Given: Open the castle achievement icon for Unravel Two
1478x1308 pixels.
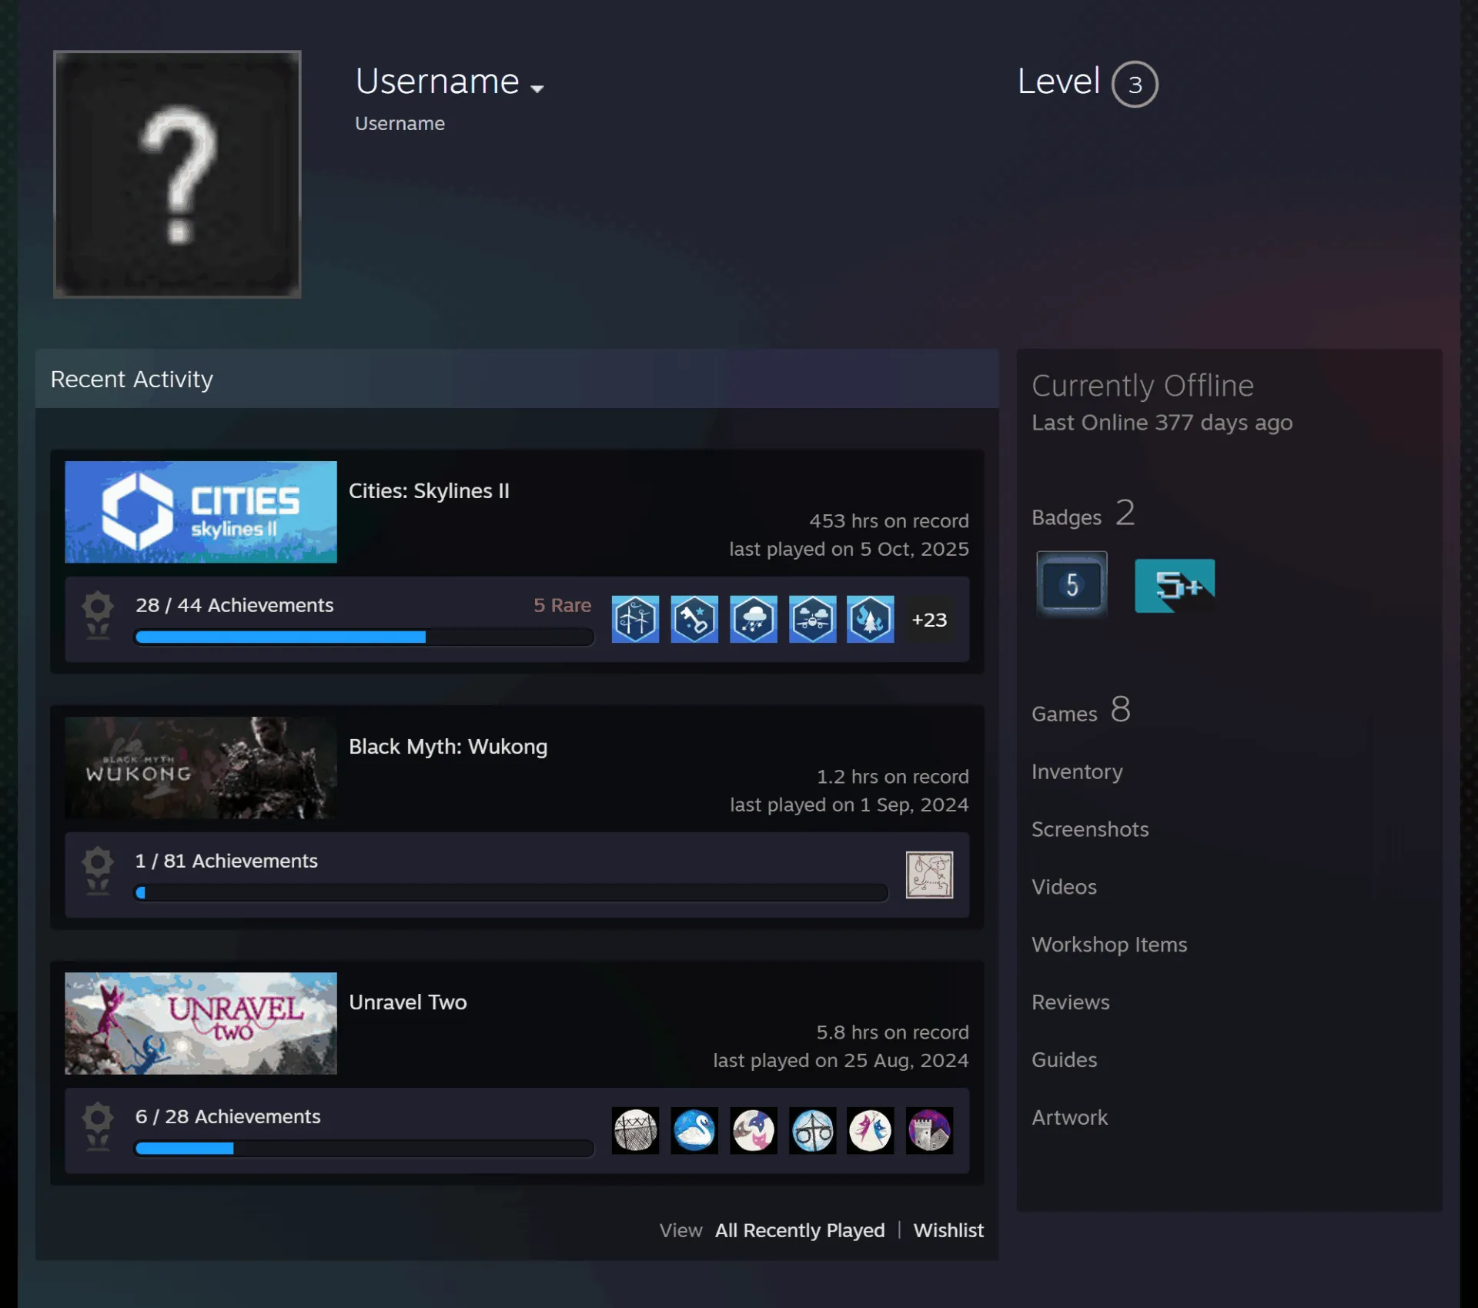Looking at the screenshot, I should [929, 1130].
